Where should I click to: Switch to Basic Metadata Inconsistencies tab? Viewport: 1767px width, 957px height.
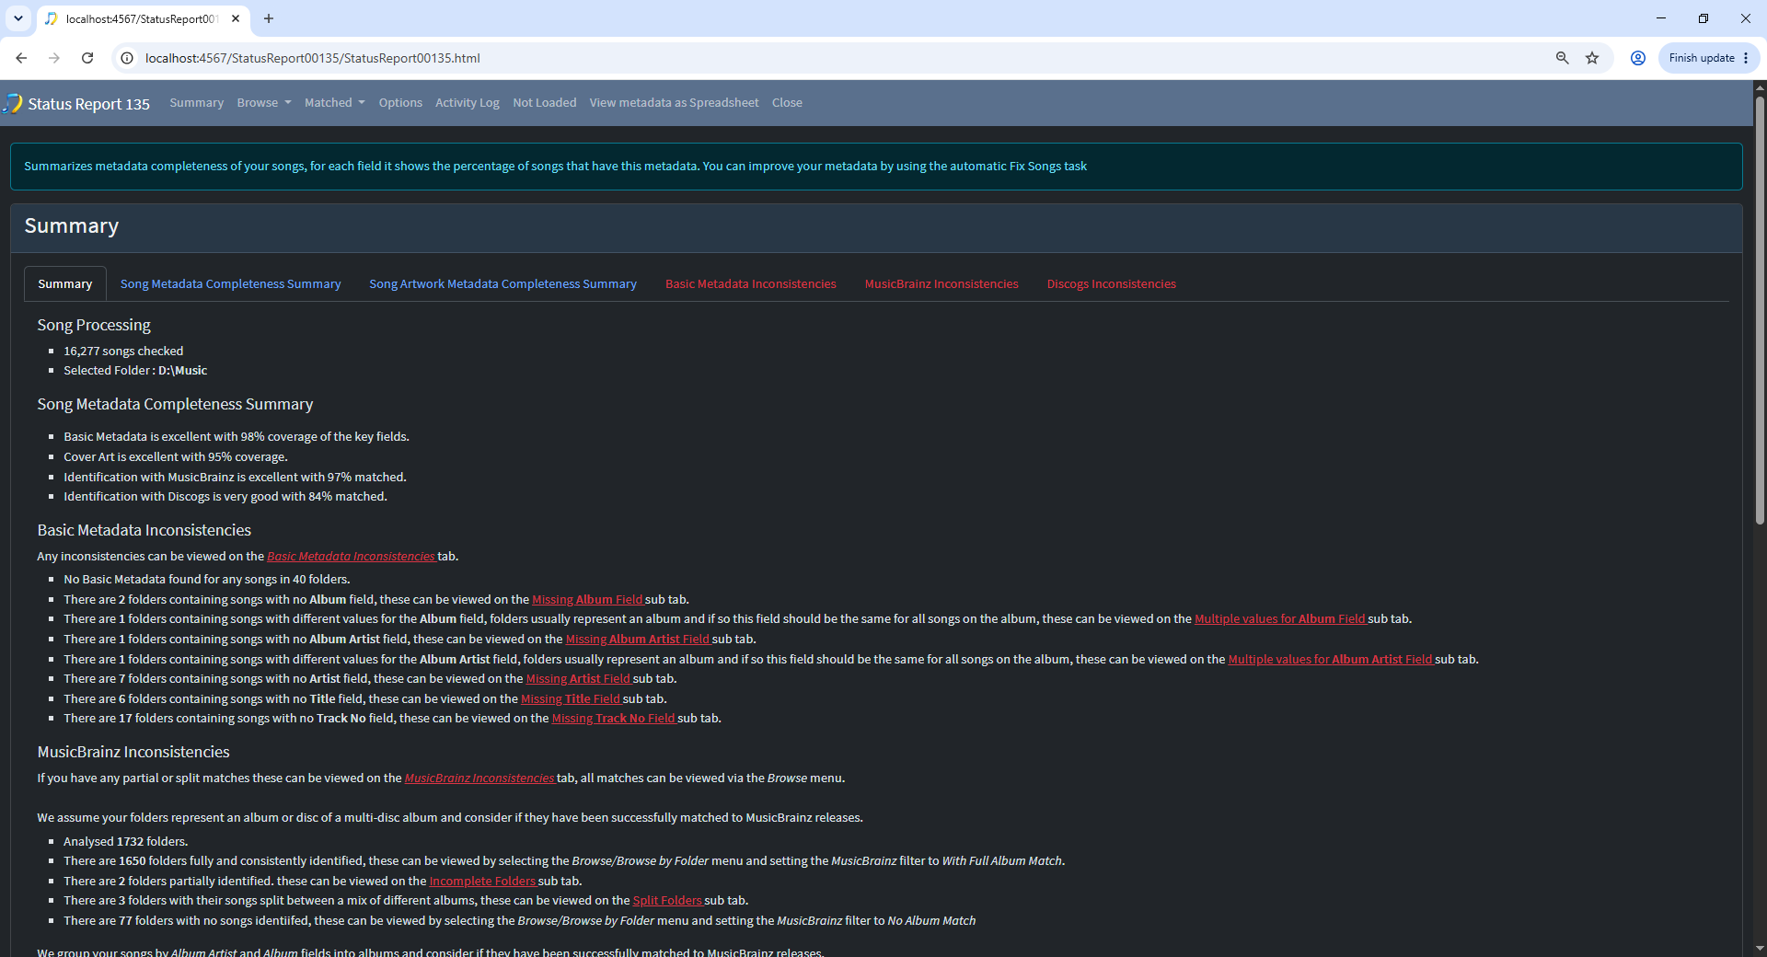pyautogui.click(x=751, y=284)
